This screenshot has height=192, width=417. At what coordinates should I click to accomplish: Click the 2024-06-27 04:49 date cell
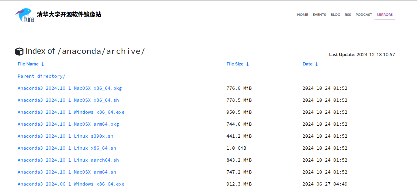[325, 184]
